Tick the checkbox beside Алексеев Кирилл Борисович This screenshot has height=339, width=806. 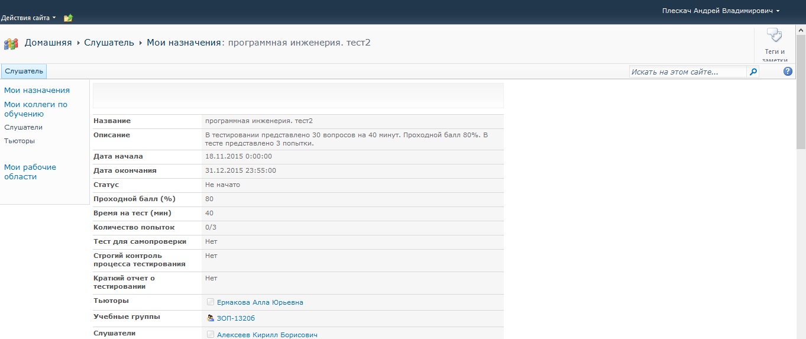pyautogui.click(x=211, y=334)
